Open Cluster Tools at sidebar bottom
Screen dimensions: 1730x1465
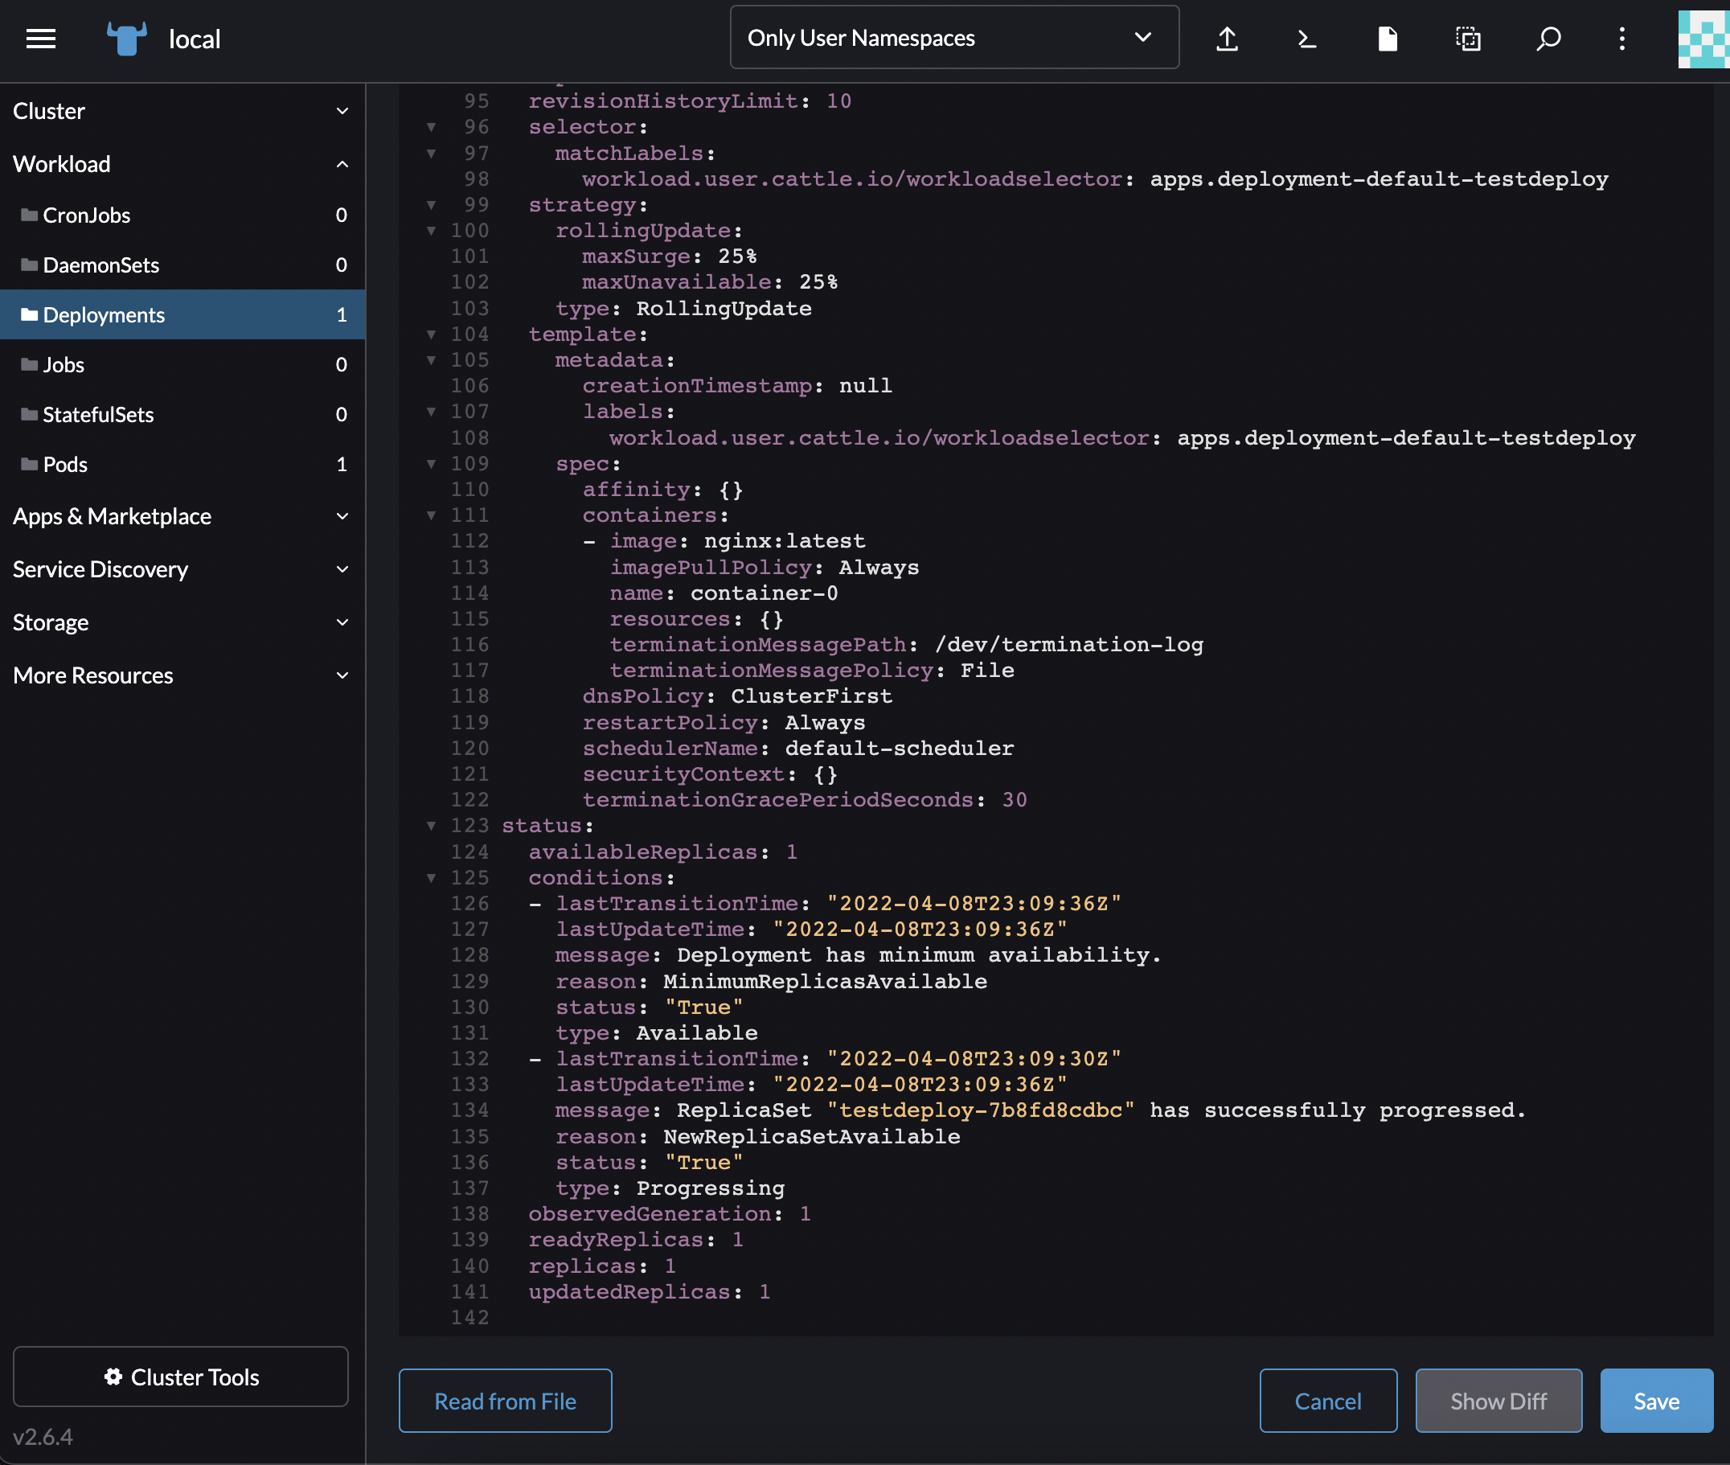coord(180,1376)
